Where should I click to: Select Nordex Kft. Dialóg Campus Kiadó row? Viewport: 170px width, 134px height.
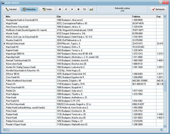tap(83, 67)
